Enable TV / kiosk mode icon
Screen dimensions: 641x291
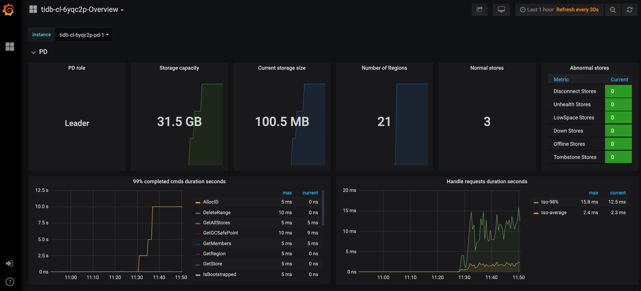[501, 10]
